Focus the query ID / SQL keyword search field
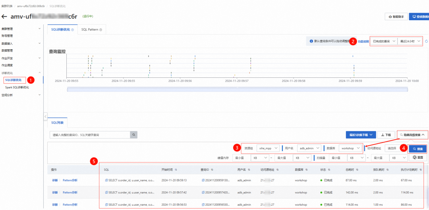Viewport: 429px width, 210px height. click(x=90, y=135)
